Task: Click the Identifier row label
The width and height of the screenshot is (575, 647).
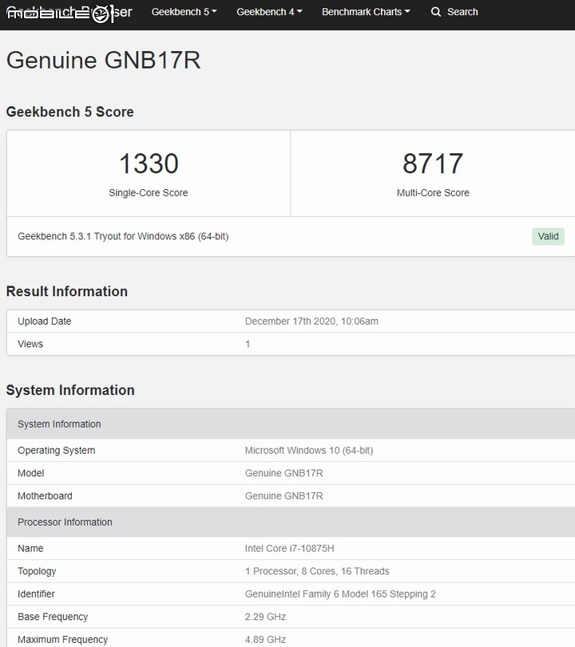Action: [36, 594]
